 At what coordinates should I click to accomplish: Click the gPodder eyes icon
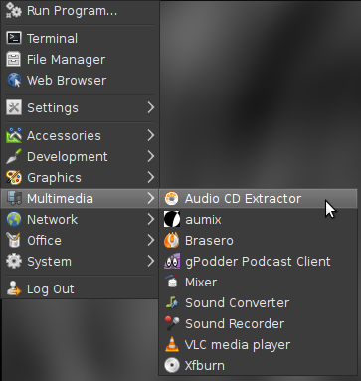tap(172, 261)
